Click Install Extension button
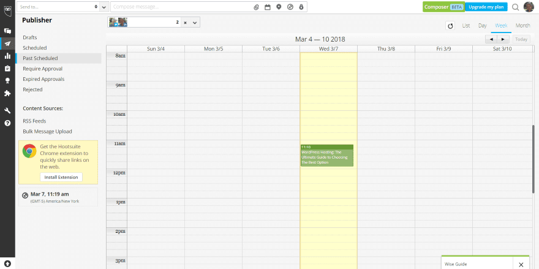The height and width of the screenshot is (269, 539). (x=61, y=177)
